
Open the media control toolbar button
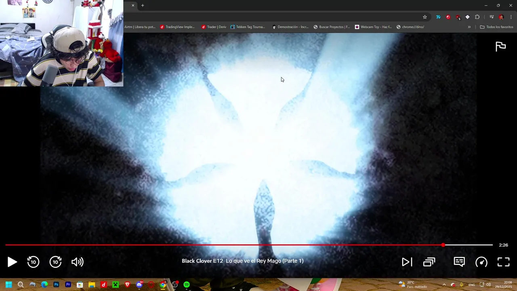click(x=492, y=17)
